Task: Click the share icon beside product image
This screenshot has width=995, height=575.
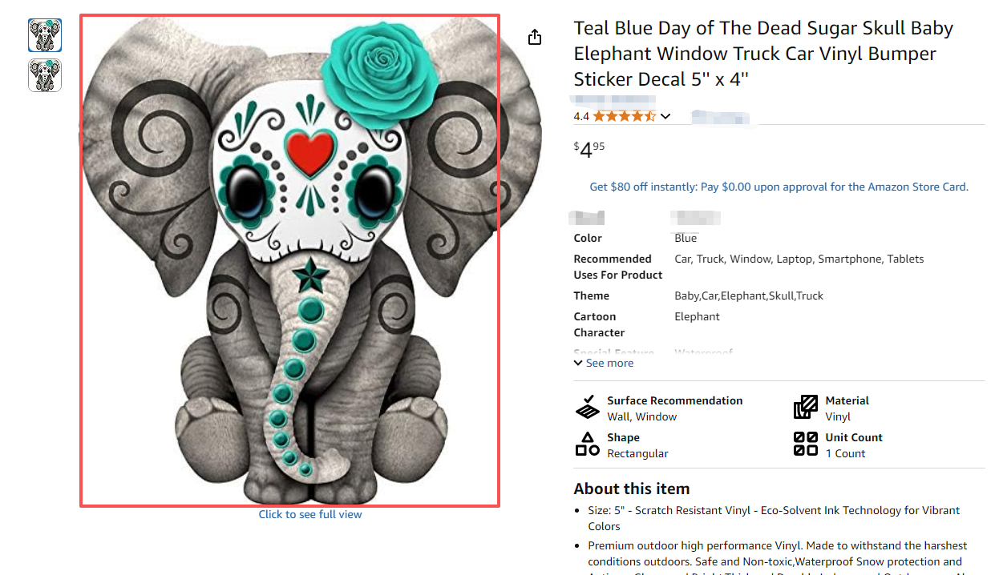Action: [x=535, y=38]
